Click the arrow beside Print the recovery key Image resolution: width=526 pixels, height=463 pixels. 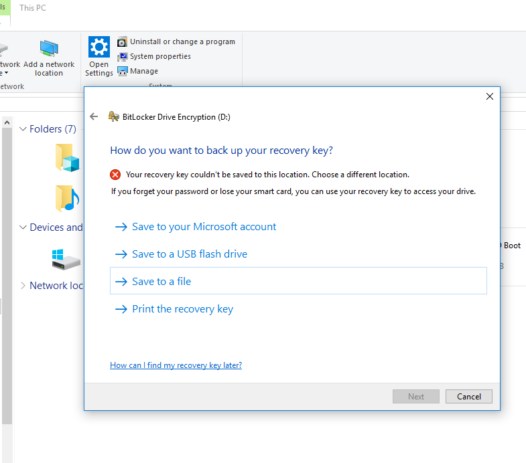121,309
